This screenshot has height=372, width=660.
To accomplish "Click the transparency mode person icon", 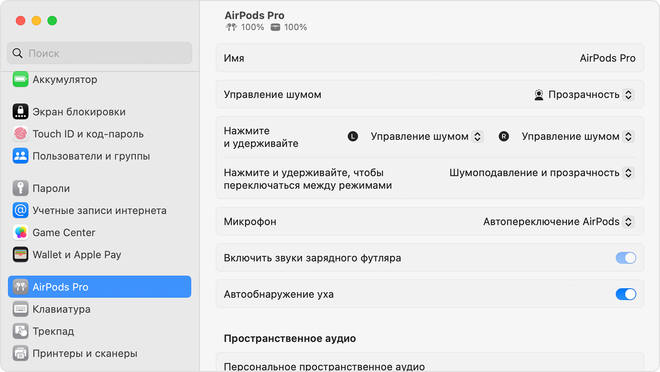I will (539, 95).
